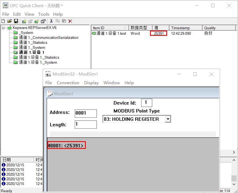Copy the selection with the Copy icon
Viewport: 238px width, 193px height.
(58, 21)
